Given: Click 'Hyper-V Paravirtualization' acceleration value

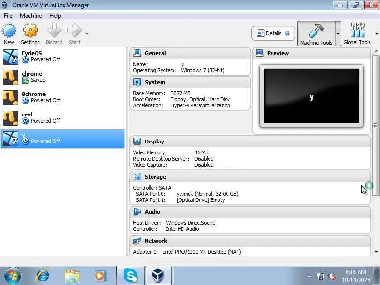Looking at the screenshot, I should [200, 105].
